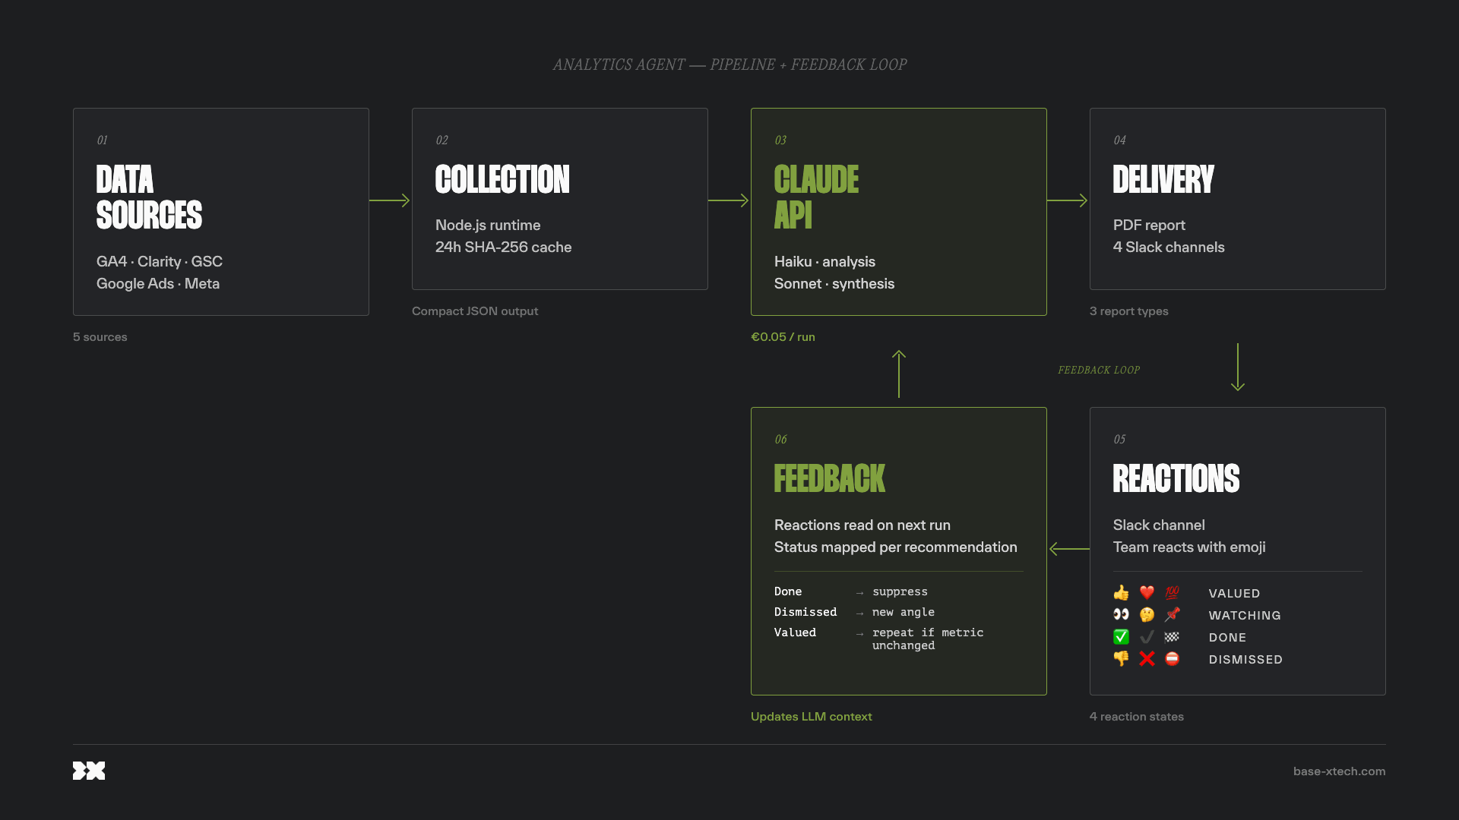Click the 'GA4 · Clarity · GSC' text
The height and width of the screenshot is (820, 1459).
tap(160, 262)
